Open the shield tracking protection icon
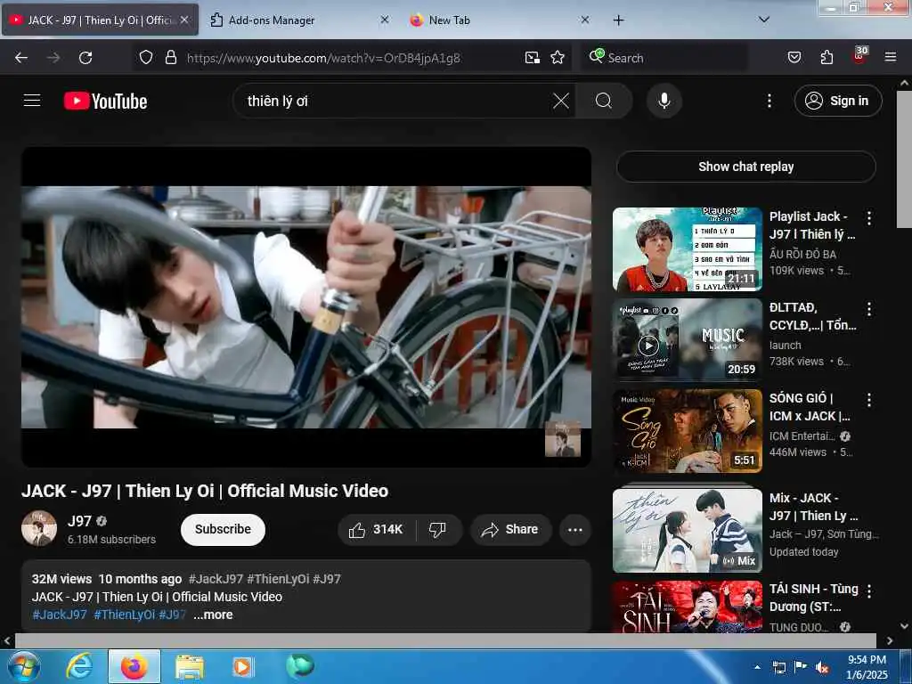This screenshot has height=684, width=912. (146, 57)
